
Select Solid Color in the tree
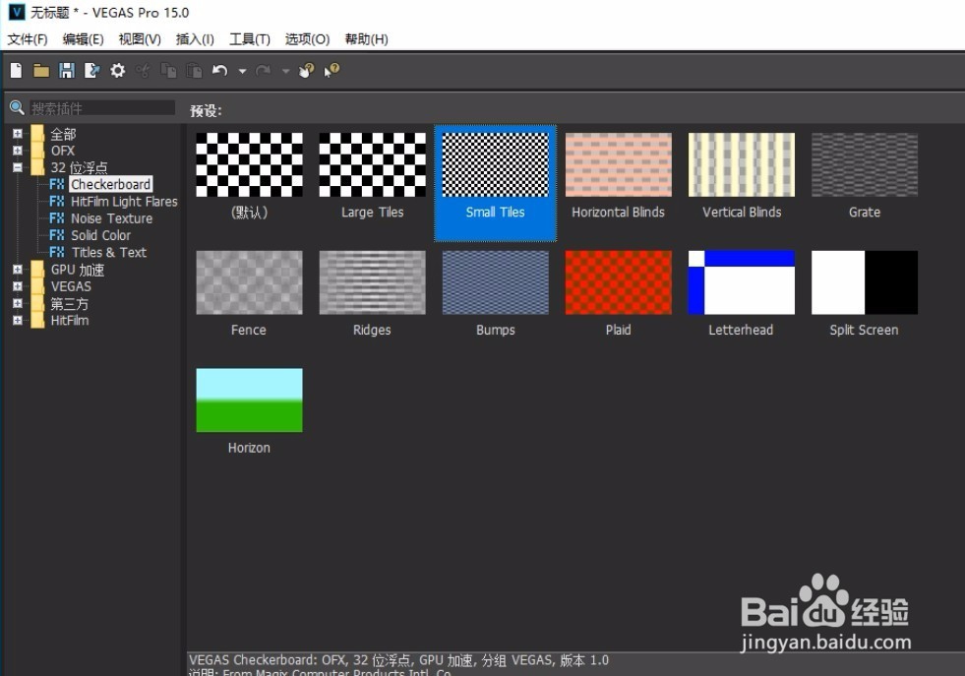tap(100, 235)
